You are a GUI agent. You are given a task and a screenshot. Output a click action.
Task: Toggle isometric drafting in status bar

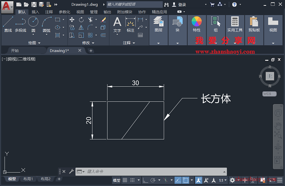[x=166, y=180]
